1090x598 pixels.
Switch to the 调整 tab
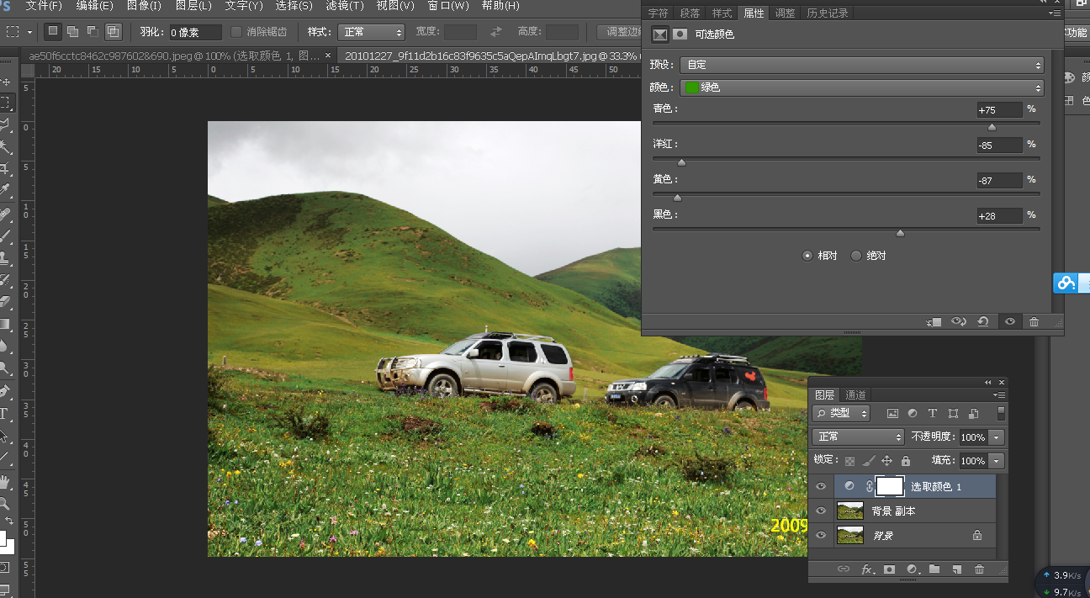(785, 13)
